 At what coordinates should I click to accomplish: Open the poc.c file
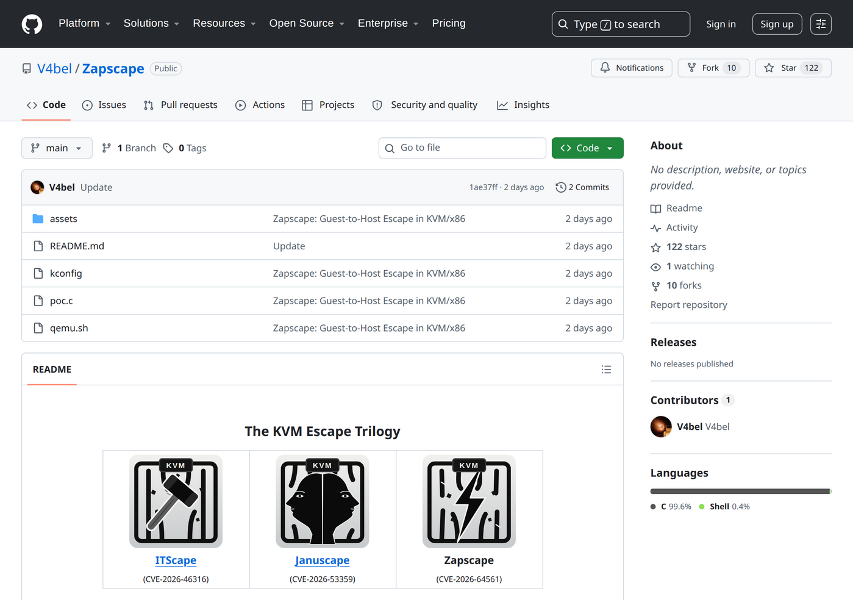coord(62,301)
